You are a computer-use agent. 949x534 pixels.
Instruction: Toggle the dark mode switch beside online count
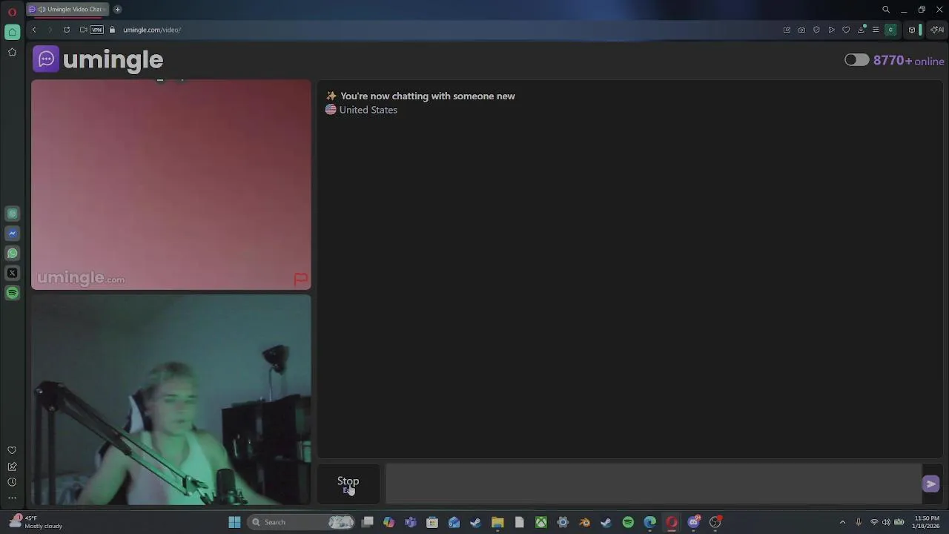(856, 60)
